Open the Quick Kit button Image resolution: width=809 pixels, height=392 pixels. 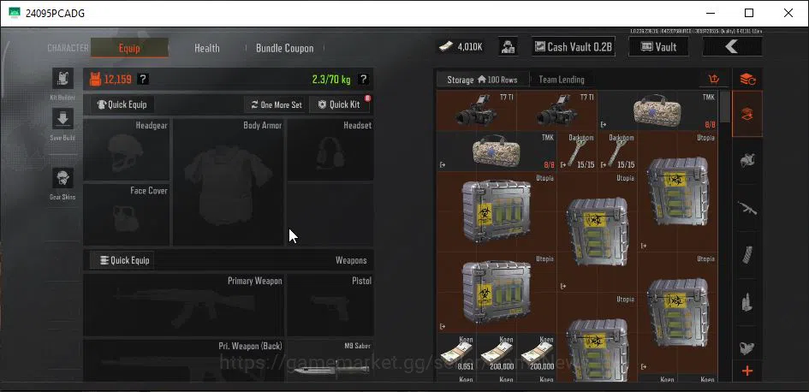[x=339, y=104]
